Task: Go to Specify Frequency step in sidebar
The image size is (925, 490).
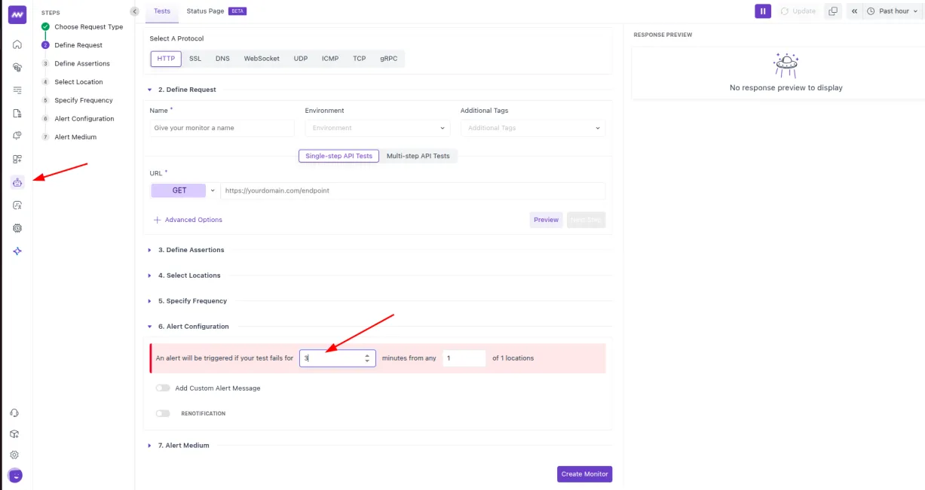Action: (x=84, y=100)
